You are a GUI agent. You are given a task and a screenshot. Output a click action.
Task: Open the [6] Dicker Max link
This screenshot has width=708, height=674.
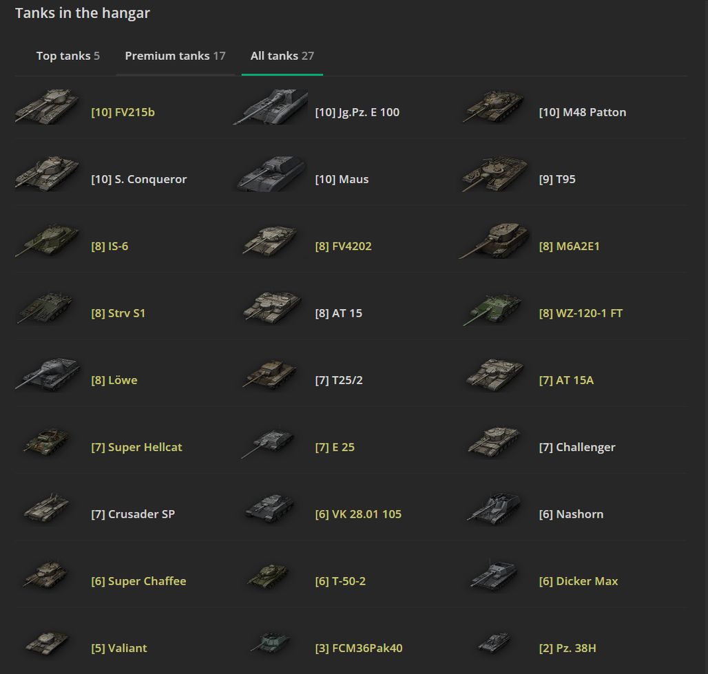(x=579, y=581)
